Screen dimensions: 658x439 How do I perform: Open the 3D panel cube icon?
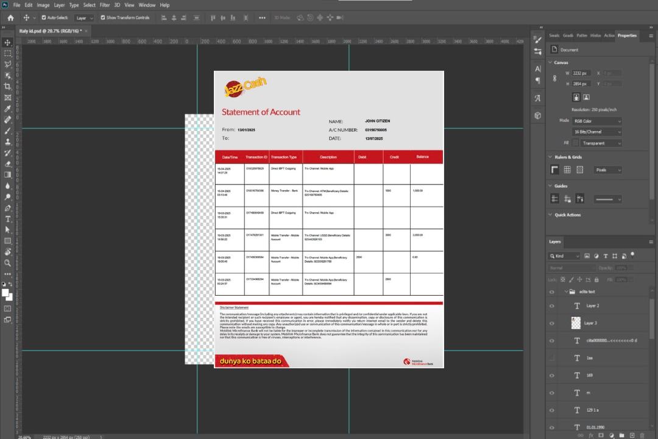point(538,115)
